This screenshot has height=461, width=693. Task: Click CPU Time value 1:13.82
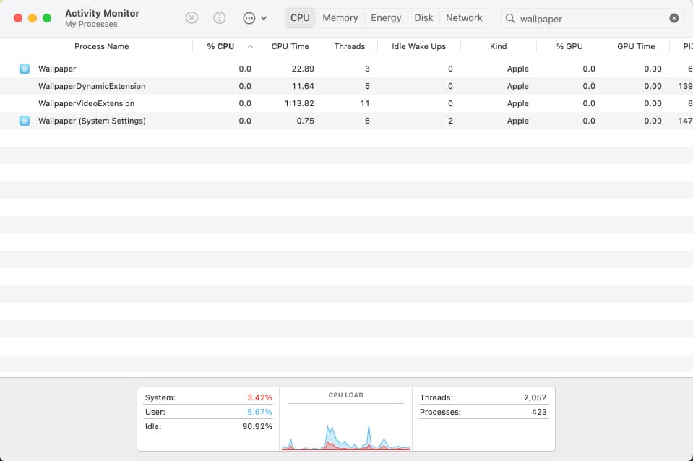[299, 103]
